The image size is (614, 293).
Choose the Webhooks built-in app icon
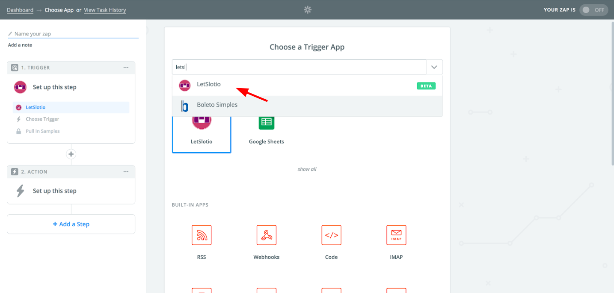(x=267, y=235)
